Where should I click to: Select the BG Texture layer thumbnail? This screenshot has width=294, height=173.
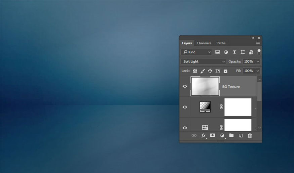coord(205,86)
